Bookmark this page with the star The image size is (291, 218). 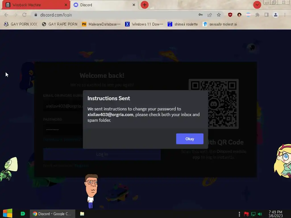219,15
